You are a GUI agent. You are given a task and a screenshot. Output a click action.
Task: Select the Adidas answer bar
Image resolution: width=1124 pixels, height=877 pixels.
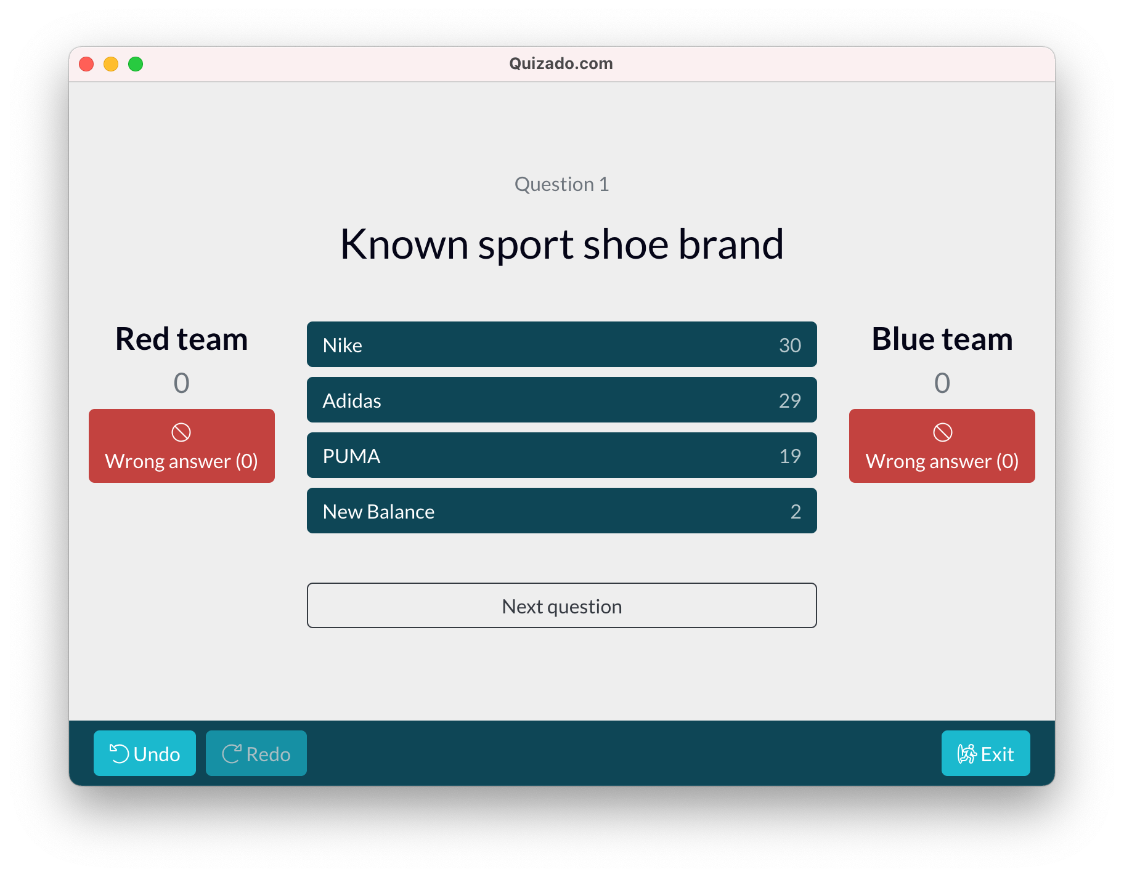(x=561, y=400)
